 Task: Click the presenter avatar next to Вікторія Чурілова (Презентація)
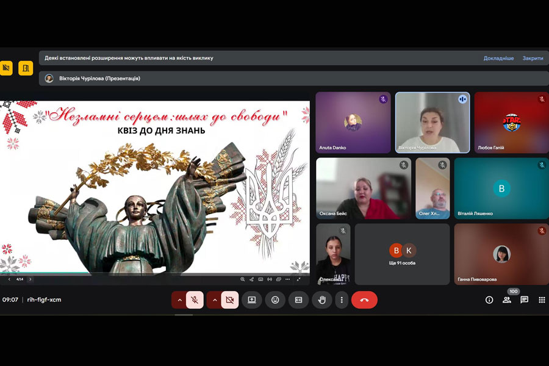point(49,79)
